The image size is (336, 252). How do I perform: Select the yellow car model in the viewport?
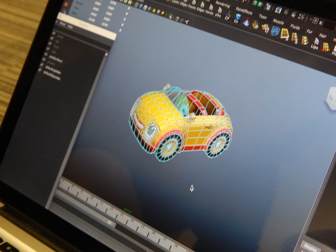click(181, 122)
